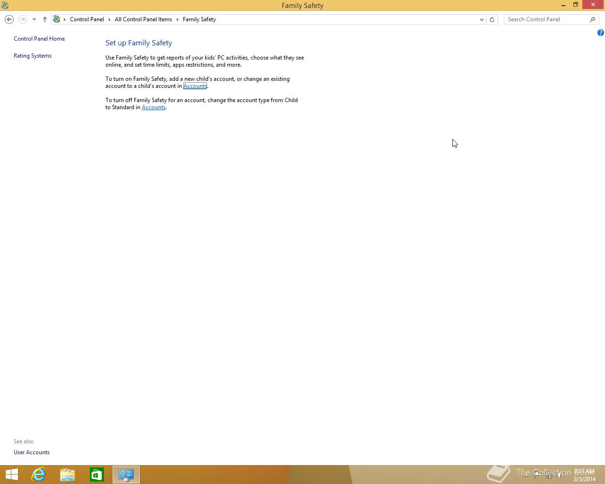Select the Family Safety breadcrumb
This screenshot has width=605, height=484.
(x=199, y=19)
